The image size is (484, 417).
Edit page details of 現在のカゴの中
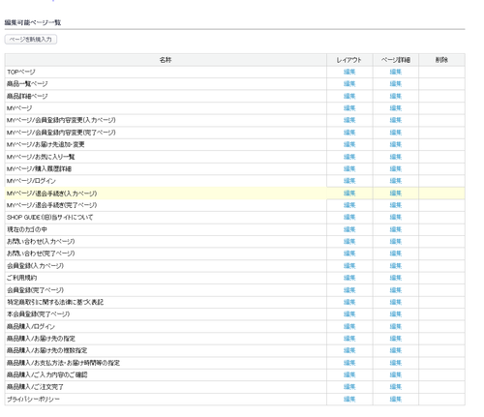[x=396, y=229]
